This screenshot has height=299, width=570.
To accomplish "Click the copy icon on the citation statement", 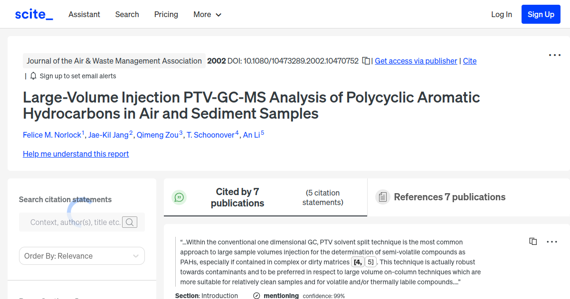I will point(533,241).
